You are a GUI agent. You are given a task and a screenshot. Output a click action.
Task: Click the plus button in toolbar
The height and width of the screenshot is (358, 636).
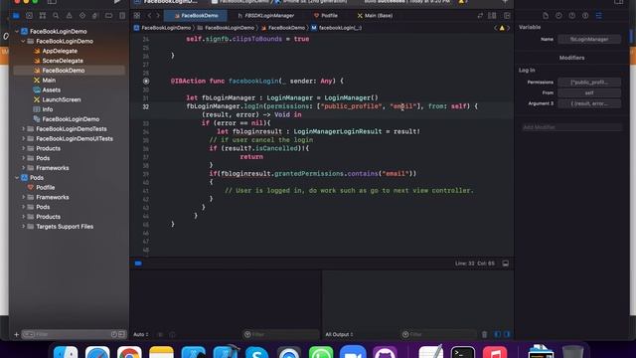505,2
